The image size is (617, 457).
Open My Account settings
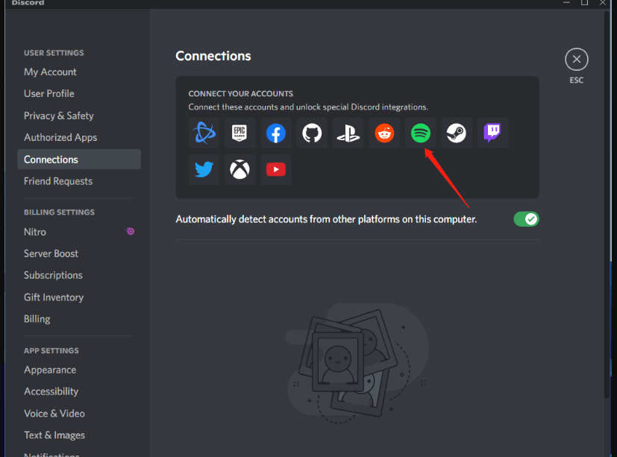[79, 72]
